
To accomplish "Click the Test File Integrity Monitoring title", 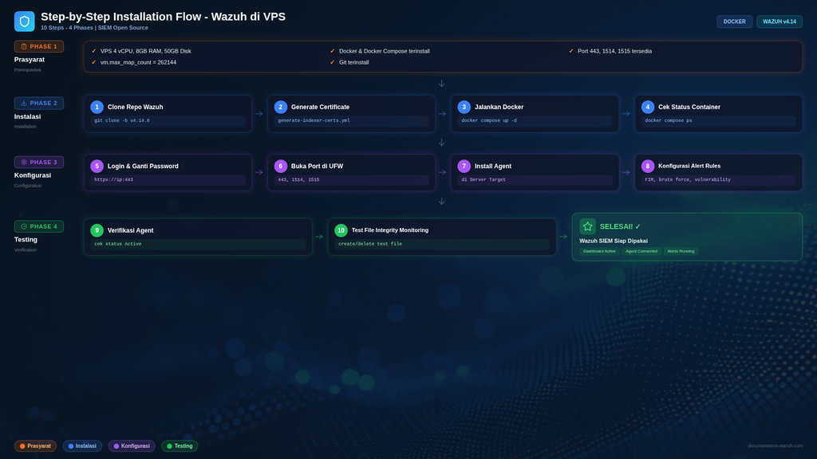I will (x=389, y=230).
